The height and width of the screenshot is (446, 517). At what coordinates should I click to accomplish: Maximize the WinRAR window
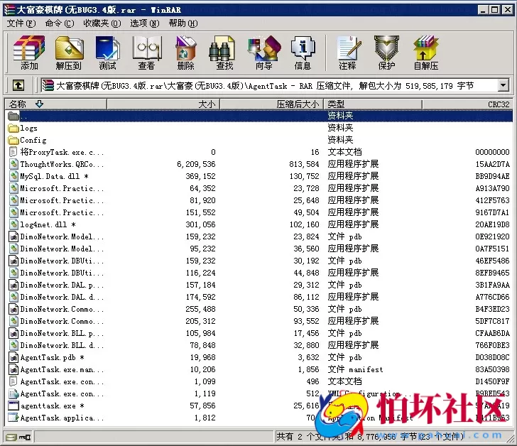click(494, 10)
